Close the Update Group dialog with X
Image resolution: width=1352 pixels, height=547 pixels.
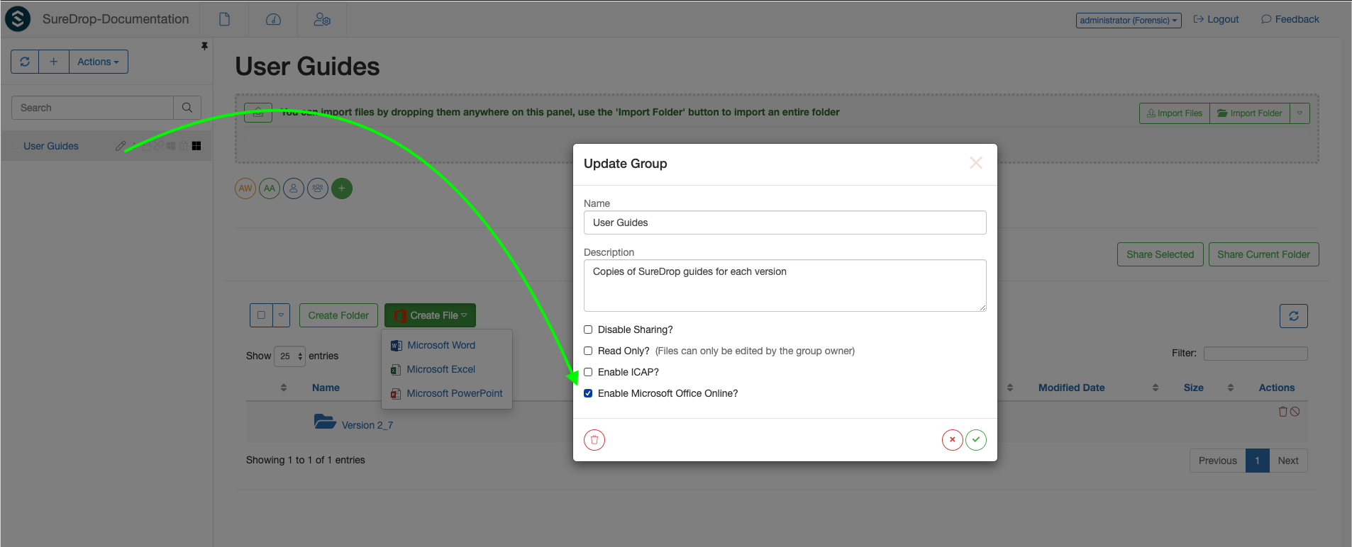click(976, 163)
